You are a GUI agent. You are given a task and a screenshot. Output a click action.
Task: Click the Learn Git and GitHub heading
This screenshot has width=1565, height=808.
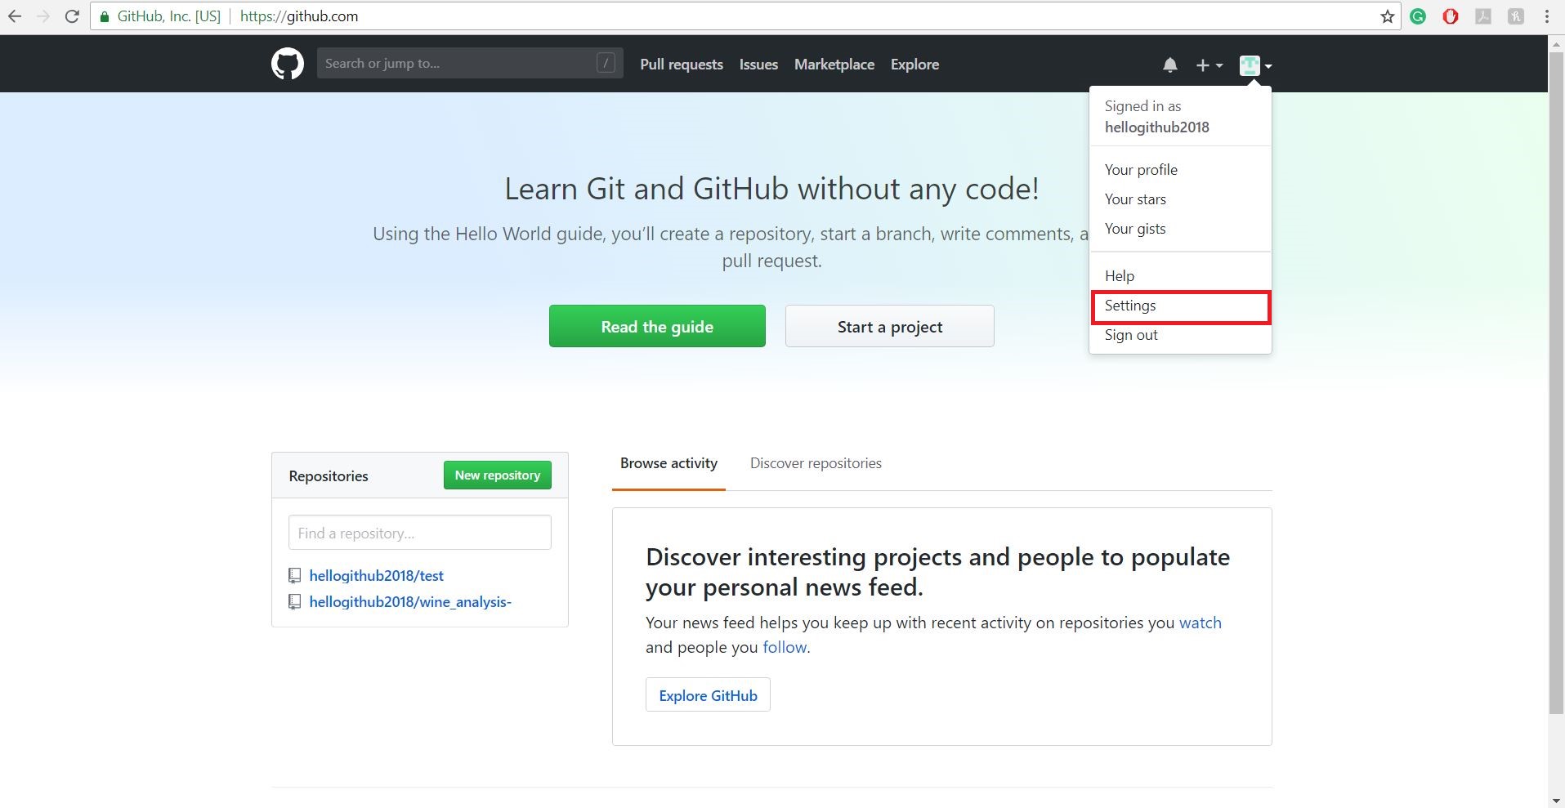pyautogui.click(x=771, y=189)
